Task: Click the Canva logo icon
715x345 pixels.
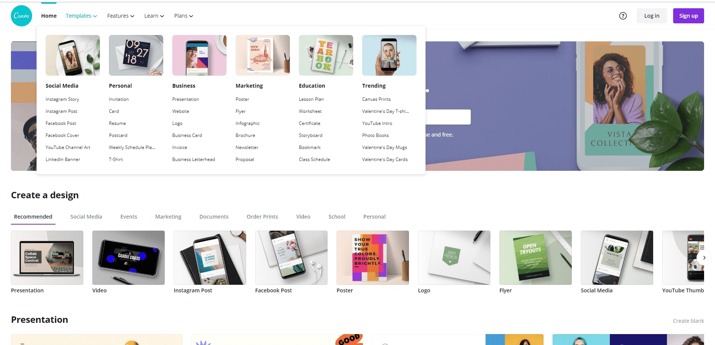Action: tap(21, 16)
